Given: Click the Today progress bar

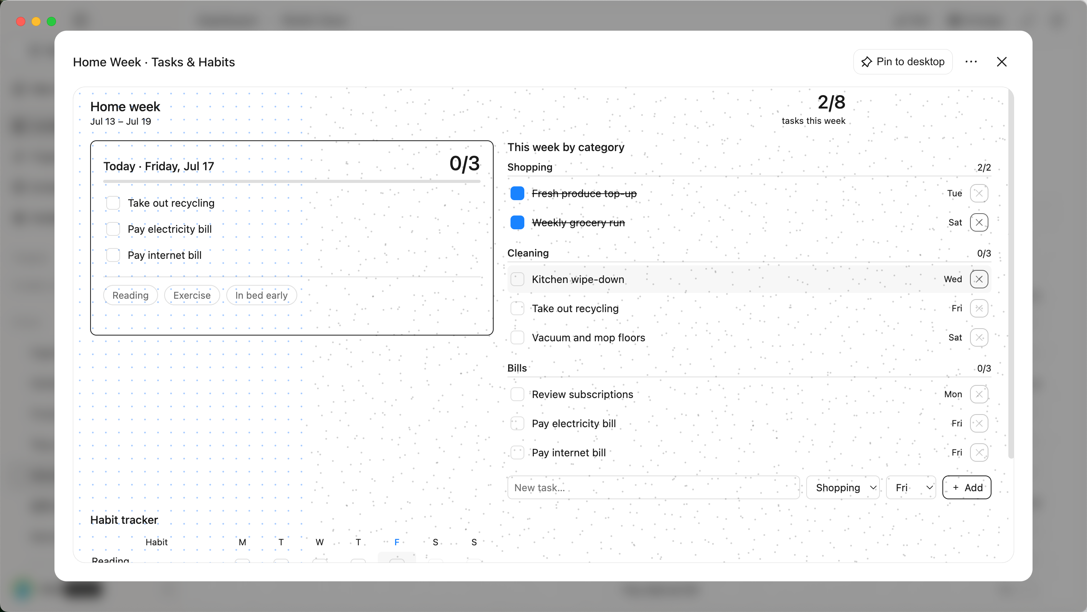Looking at the screenshot, I should pyautogui.click(x=292, y=181).
